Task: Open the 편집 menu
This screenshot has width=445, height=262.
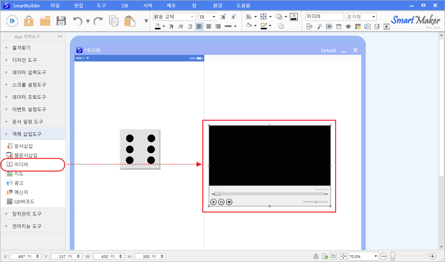Action: tap(78, 6)
